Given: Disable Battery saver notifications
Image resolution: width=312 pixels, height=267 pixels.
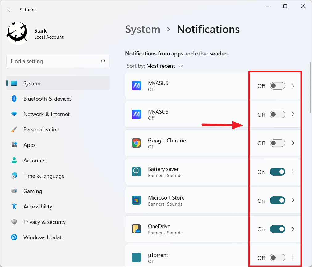Looking at the screenshot, I should click(x=277, y=172).
